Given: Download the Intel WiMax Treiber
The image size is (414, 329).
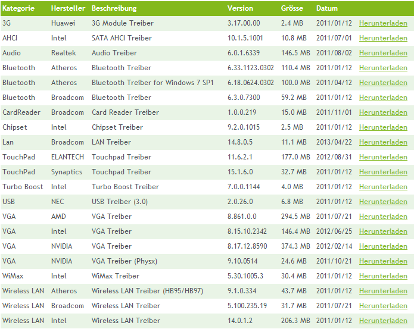Looking at the screenshot, I should click(x=383, y=276).
